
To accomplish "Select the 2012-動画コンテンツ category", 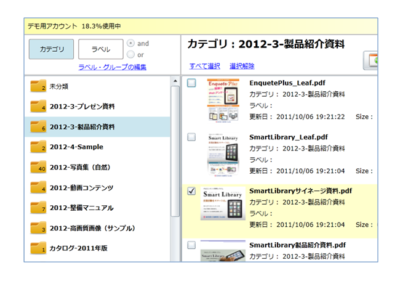I will [98, 187].
